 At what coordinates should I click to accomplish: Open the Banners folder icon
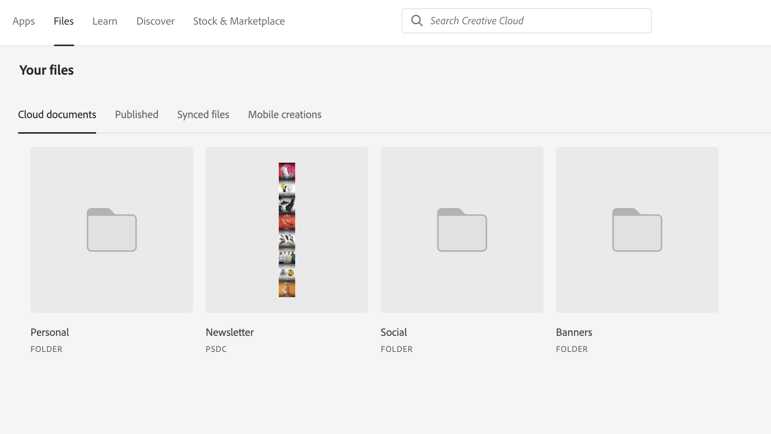coord(637,230)
